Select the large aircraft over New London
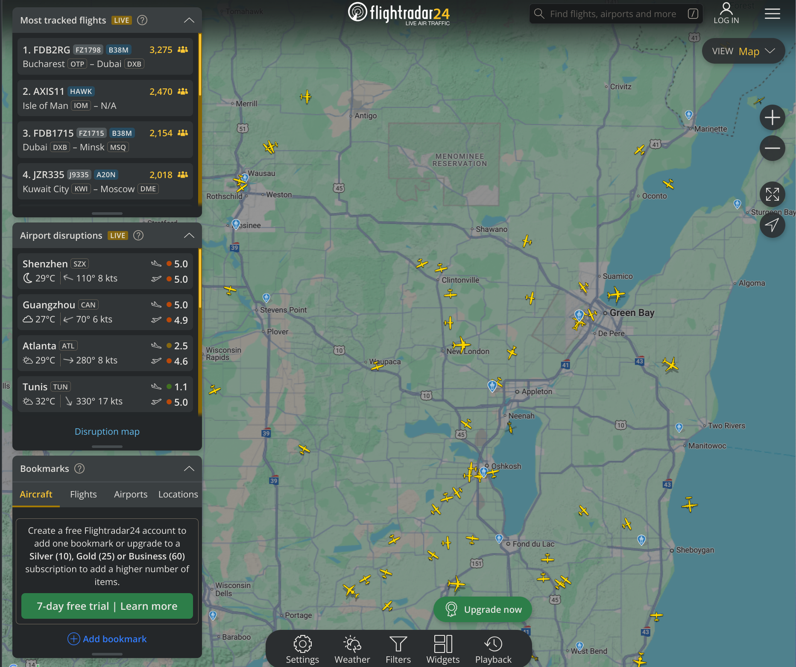The height and width of the screenshot is (667, 796). 461,344
